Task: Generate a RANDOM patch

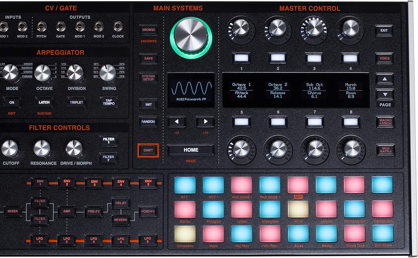Action: click(x=149, y=122)
